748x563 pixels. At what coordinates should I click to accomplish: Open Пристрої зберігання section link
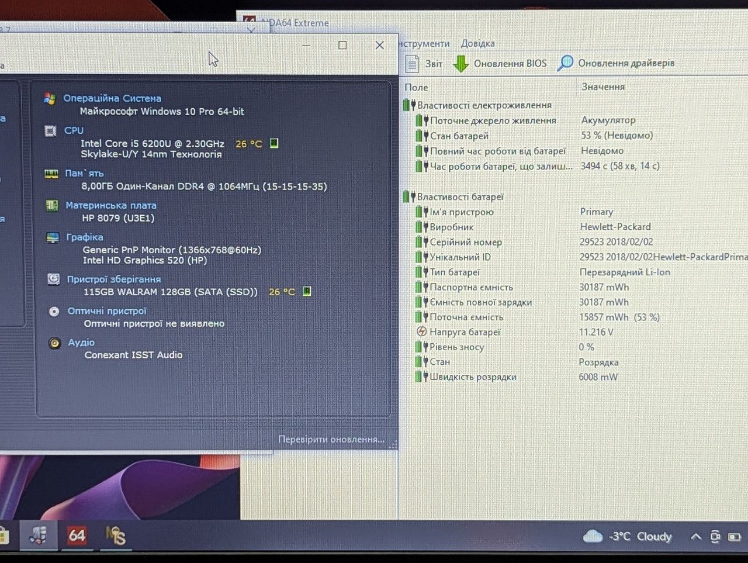pyautogui.click(x=113, y=279)
